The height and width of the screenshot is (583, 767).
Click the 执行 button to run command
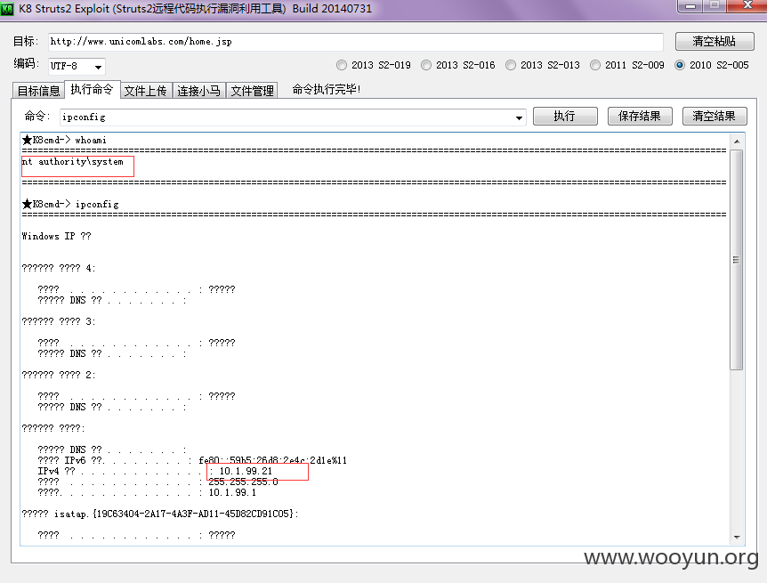(565, 116)
